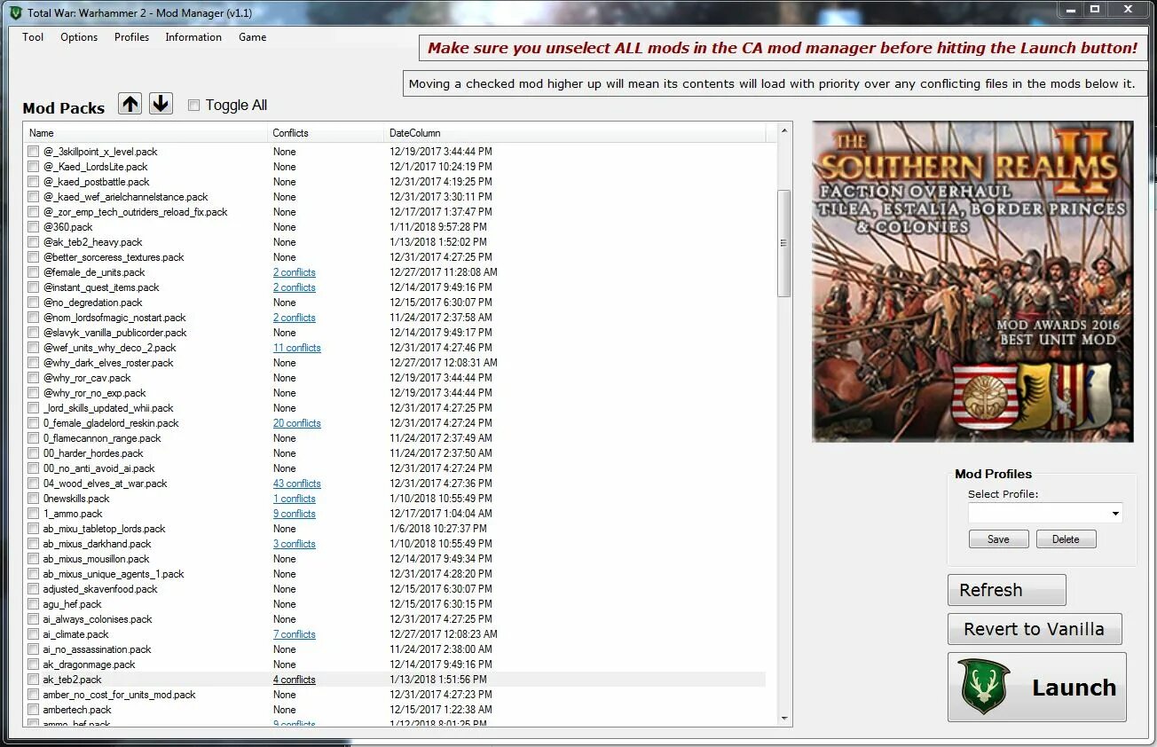The image size is (1157, 747).
Task: Tick the @360.pack checkbox
Action: 33,227
